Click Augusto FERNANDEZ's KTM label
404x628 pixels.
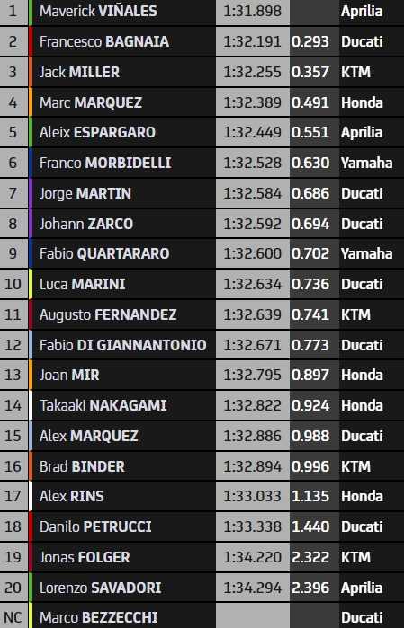pos(355,314)
